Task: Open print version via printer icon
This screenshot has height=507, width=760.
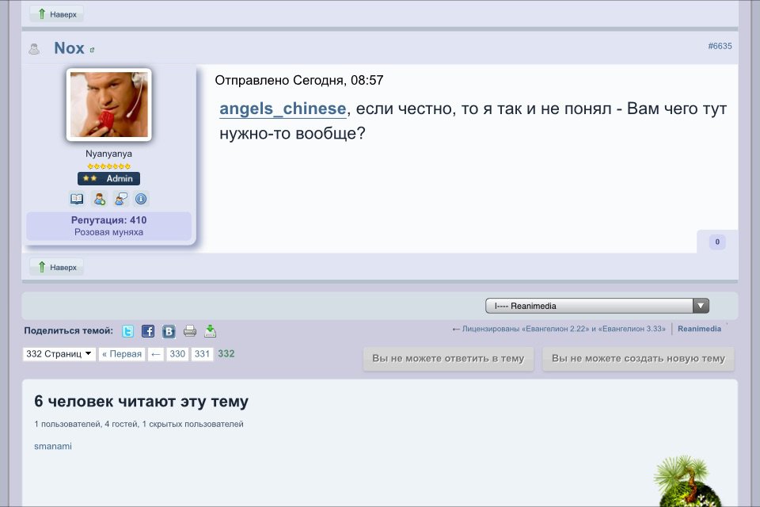Action: 189,331
